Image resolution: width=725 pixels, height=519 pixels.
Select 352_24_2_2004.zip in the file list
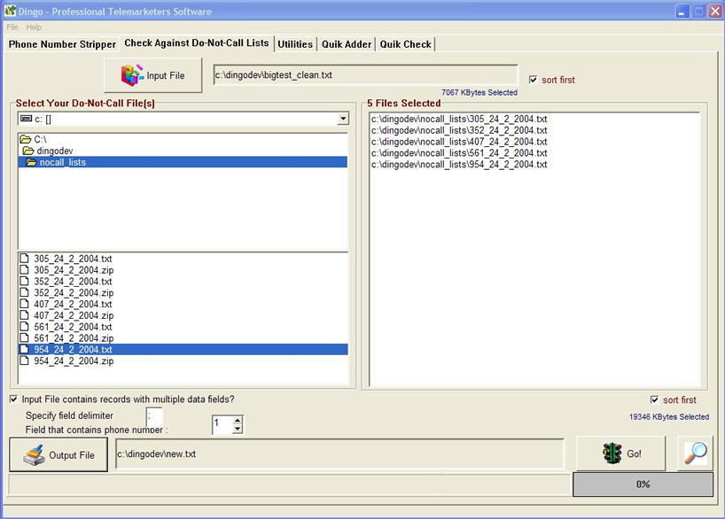point(74,292)
